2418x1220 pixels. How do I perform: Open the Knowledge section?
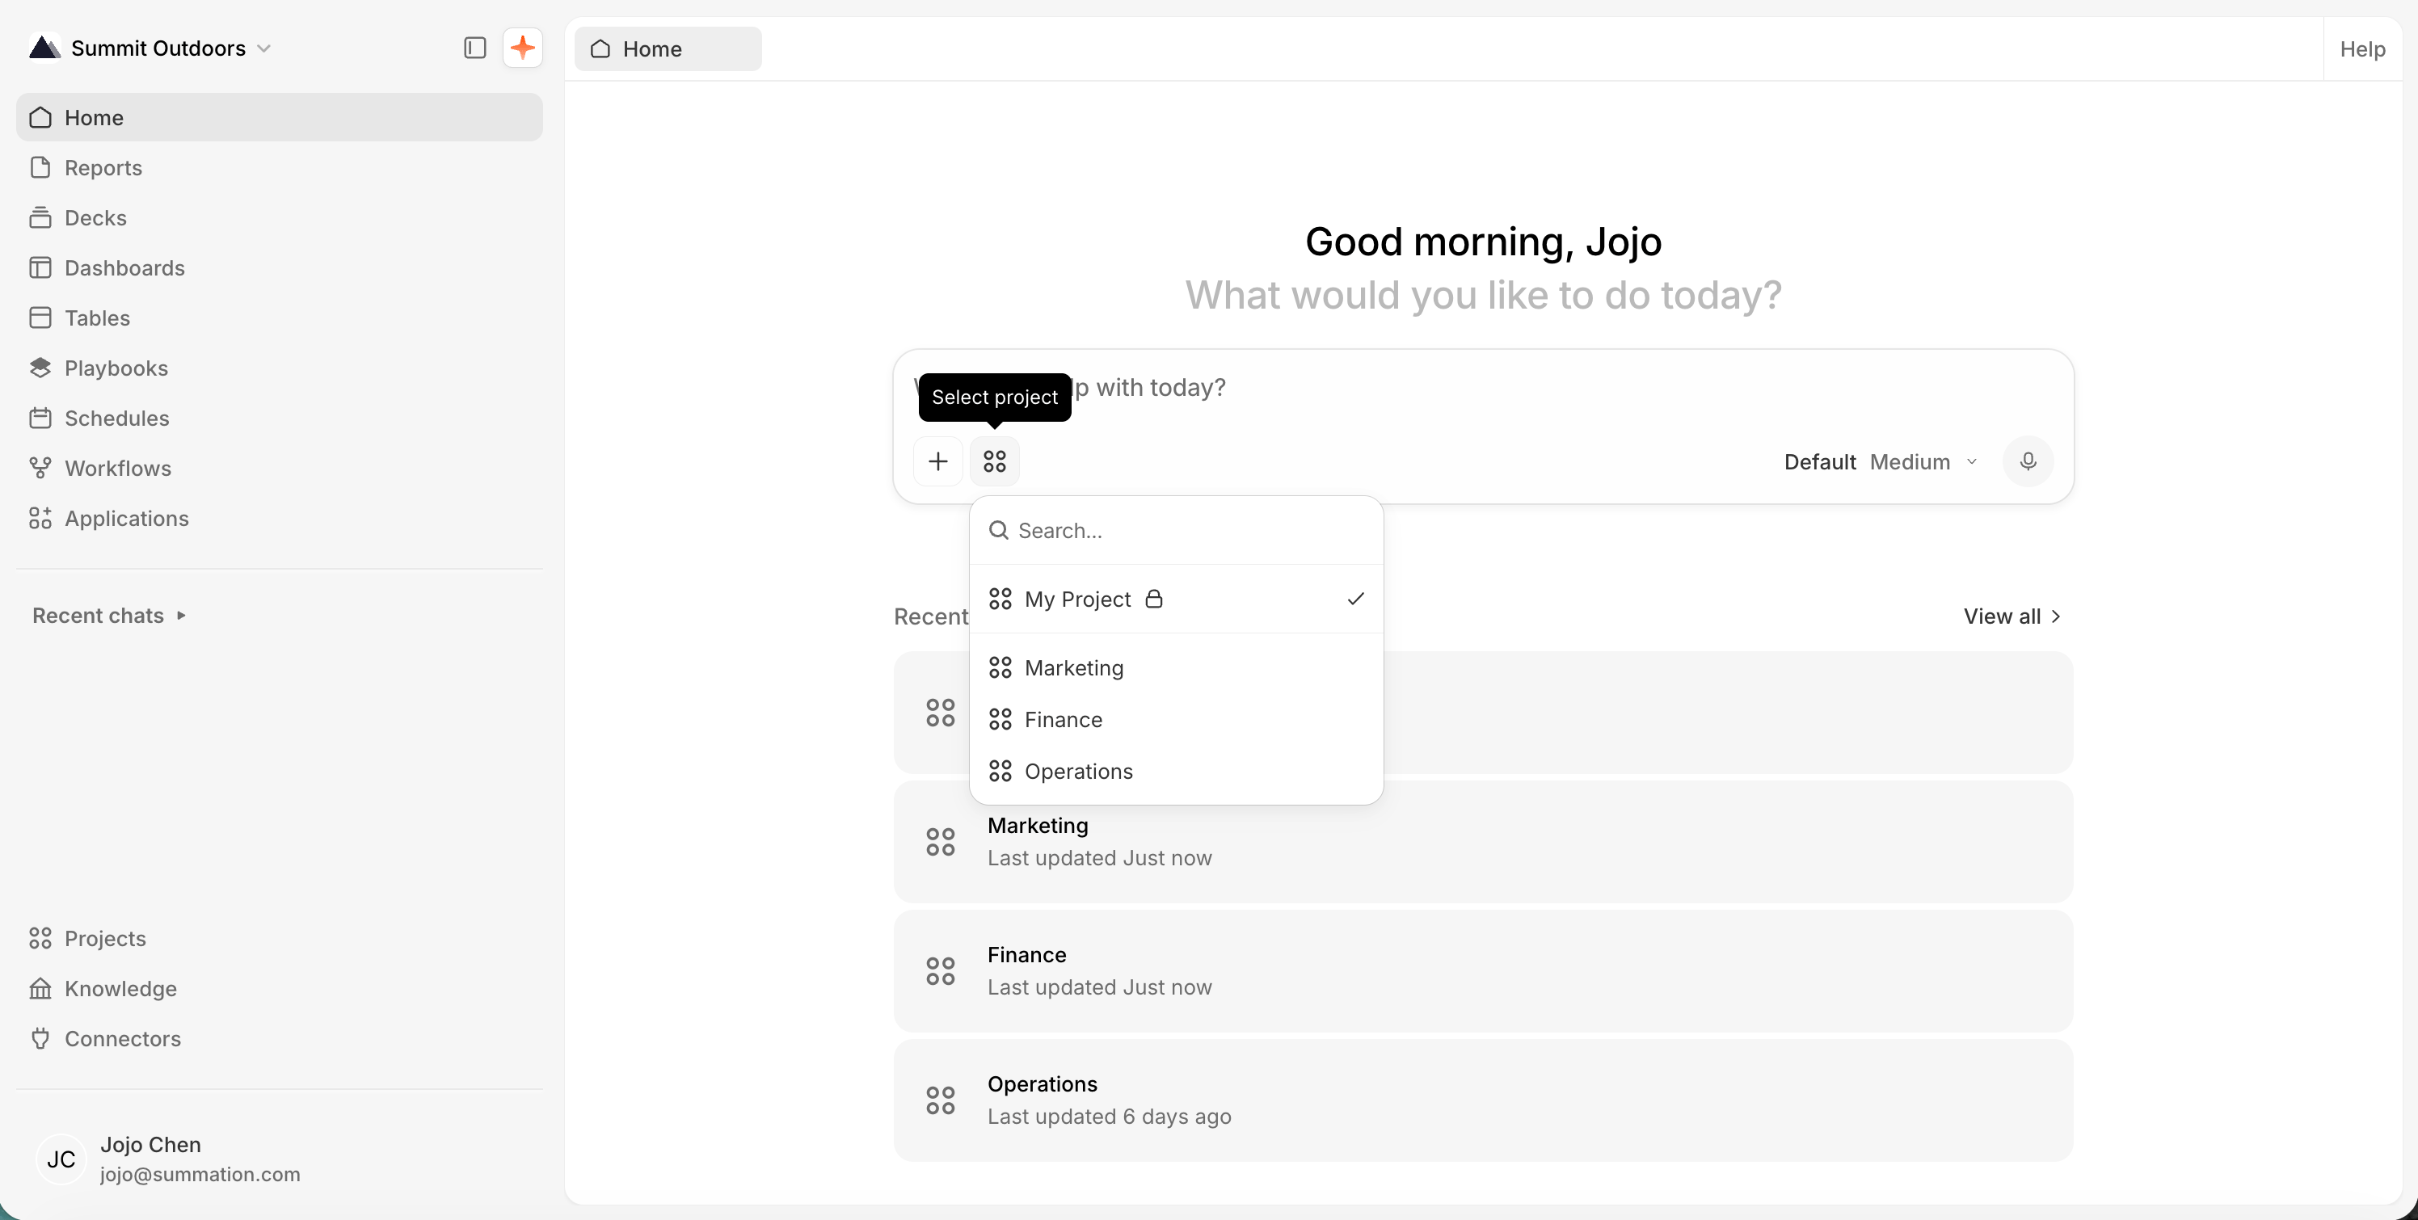pyautogui.click(x=280, y=988)
